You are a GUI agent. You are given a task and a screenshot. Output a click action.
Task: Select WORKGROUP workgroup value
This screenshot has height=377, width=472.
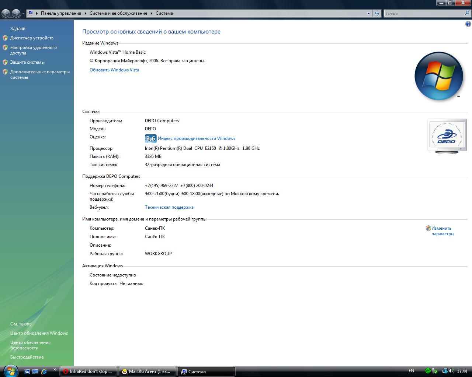[x=159, y=254]
